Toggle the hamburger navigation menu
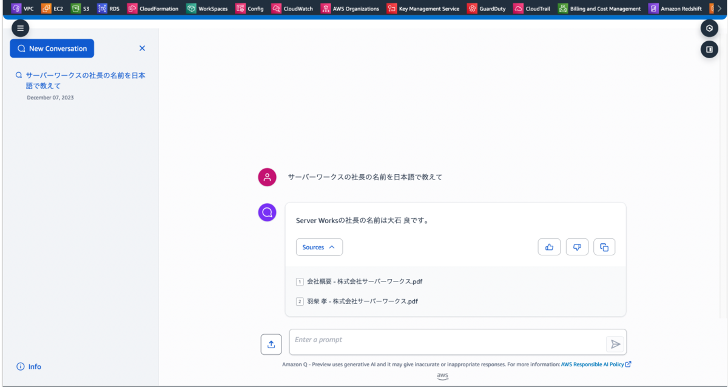 click(x=20, y=28)
